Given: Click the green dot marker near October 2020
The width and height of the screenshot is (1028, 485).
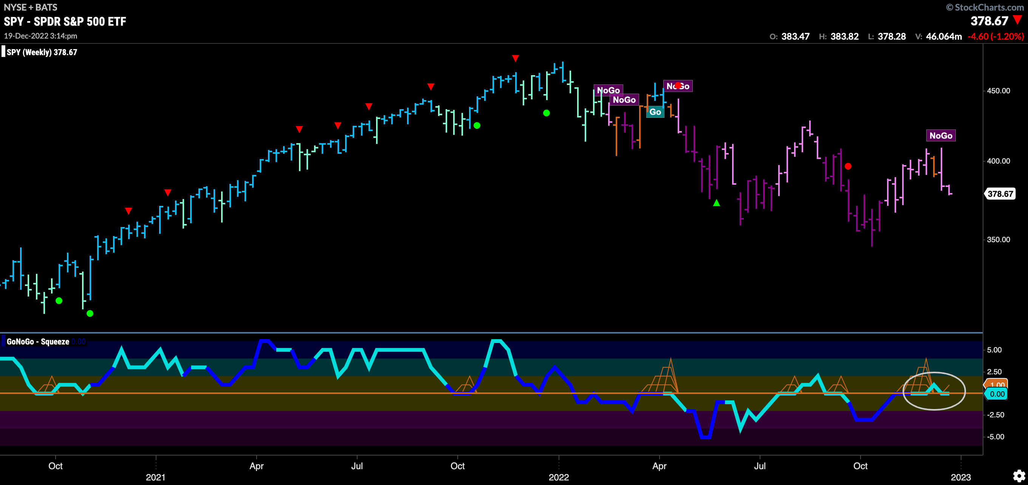Looking at the screenshot, I should click(59, 301).
